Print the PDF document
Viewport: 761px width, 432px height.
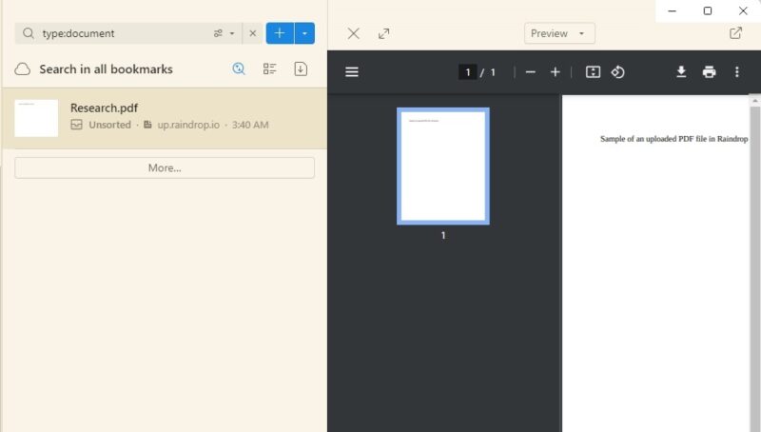click(x=709, y=71)
